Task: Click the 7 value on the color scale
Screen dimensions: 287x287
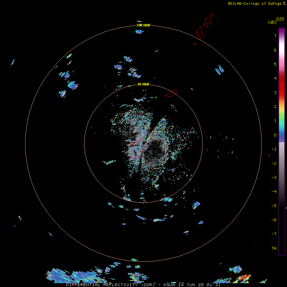Action: pyautogui.click(x=275, y=36)
